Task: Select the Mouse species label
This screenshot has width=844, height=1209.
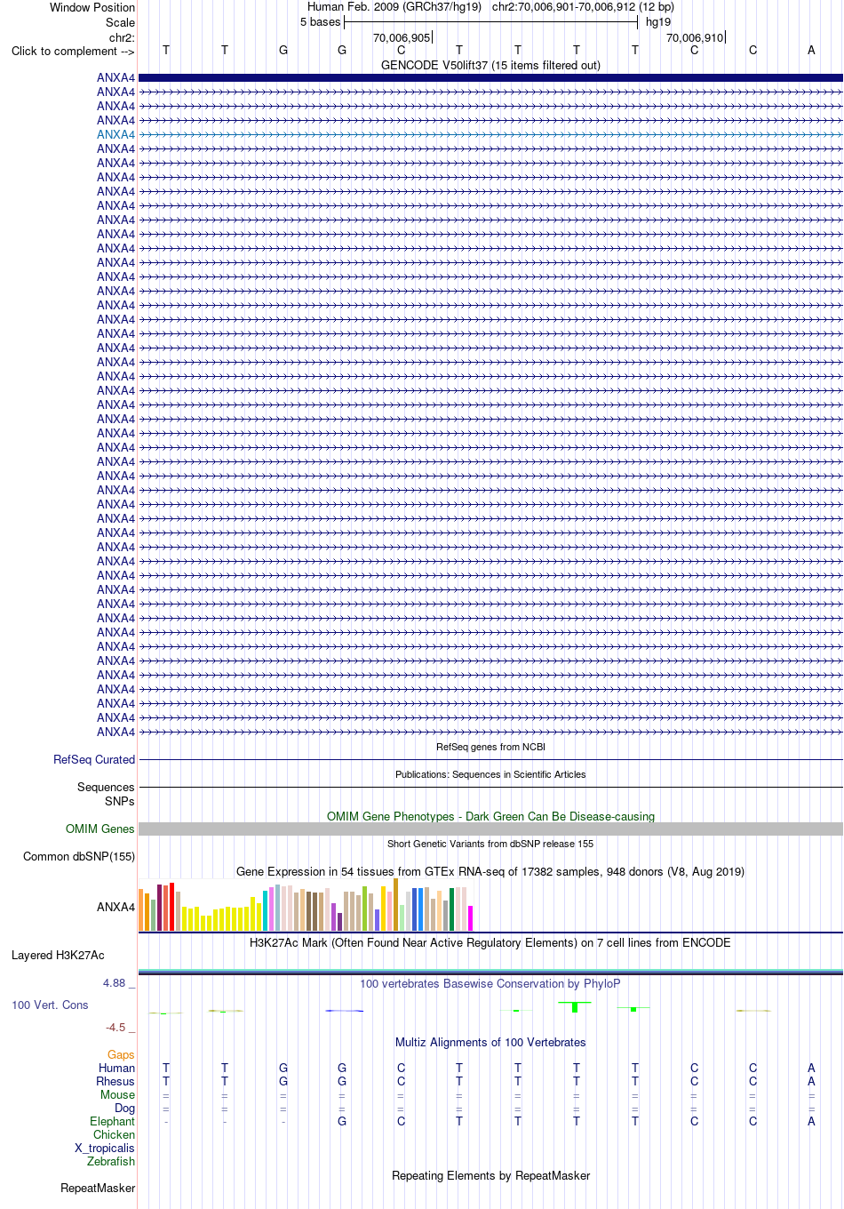Action: 117,1094
